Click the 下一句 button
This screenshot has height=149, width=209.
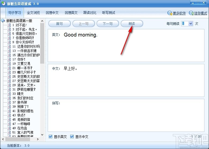pyautogui.click(x=108, y=24)
